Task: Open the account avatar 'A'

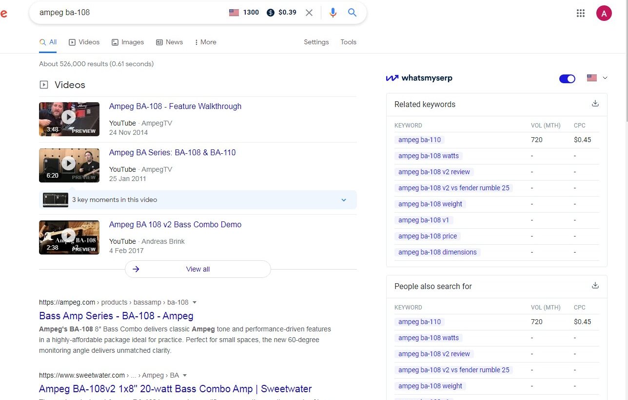Action: [604, 13]
